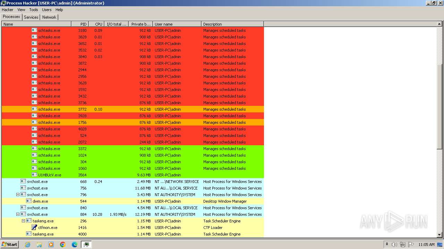Click 244 kB private bytes value

pyautogui.click(x=145, y=142)
